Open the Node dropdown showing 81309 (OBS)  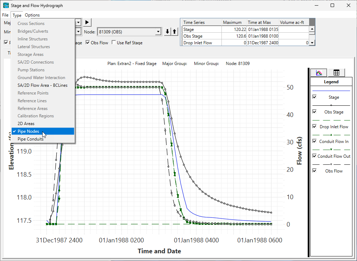click(158, 32)
